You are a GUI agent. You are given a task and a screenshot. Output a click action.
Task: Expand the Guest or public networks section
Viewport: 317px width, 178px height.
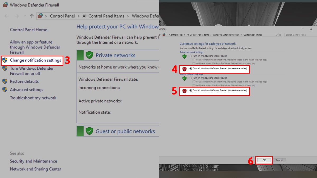point(118,131)
